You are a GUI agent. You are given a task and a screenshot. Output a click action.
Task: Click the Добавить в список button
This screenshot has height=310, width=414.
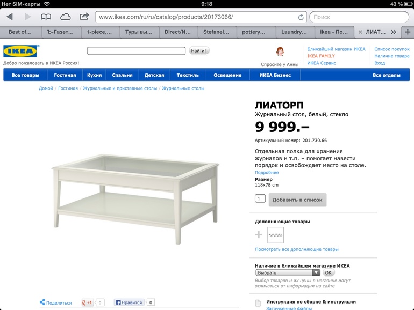297,200
